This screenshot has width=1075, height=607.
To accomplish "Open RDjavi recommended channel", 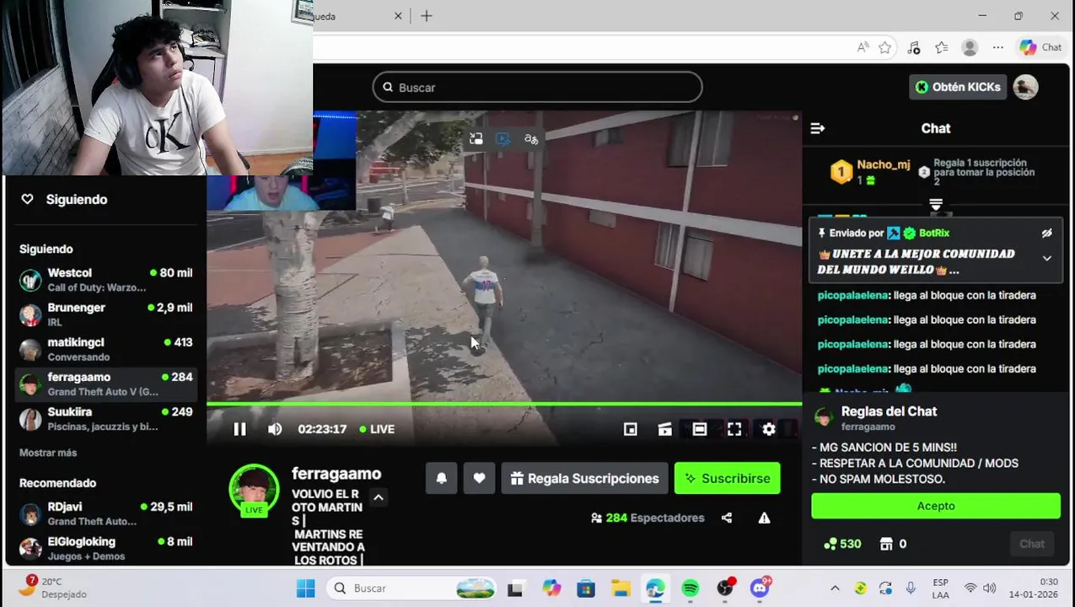I will coord(106,513).
